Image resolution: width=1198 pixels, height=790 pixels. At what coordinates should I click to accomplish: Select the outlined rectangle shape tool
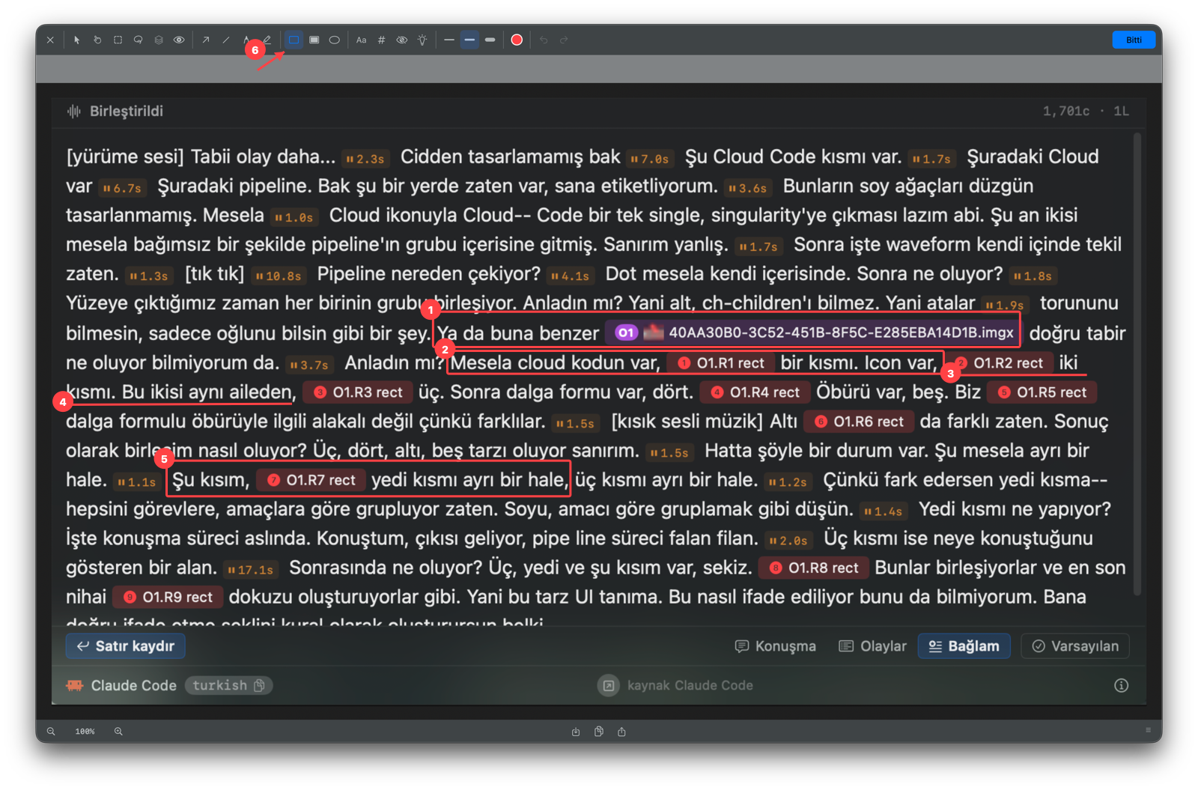(294, 40)
